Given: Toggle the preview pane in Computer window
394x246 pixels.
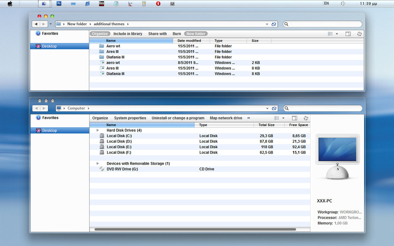Looking at the screenshot, I should click(x=294, y=118).
